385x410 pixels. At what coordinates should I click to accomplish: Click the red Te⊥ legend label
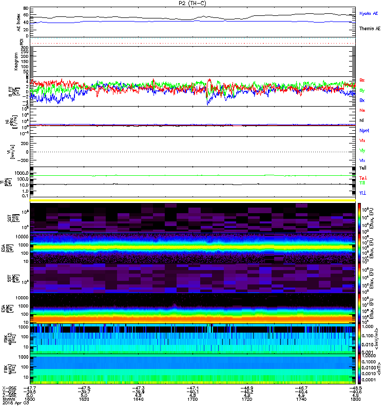point(363,178)
